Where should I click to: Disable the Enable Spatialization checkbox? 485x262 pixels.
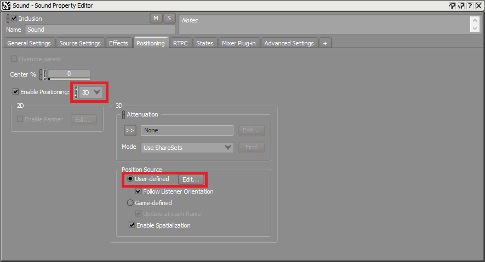point(132,225)
